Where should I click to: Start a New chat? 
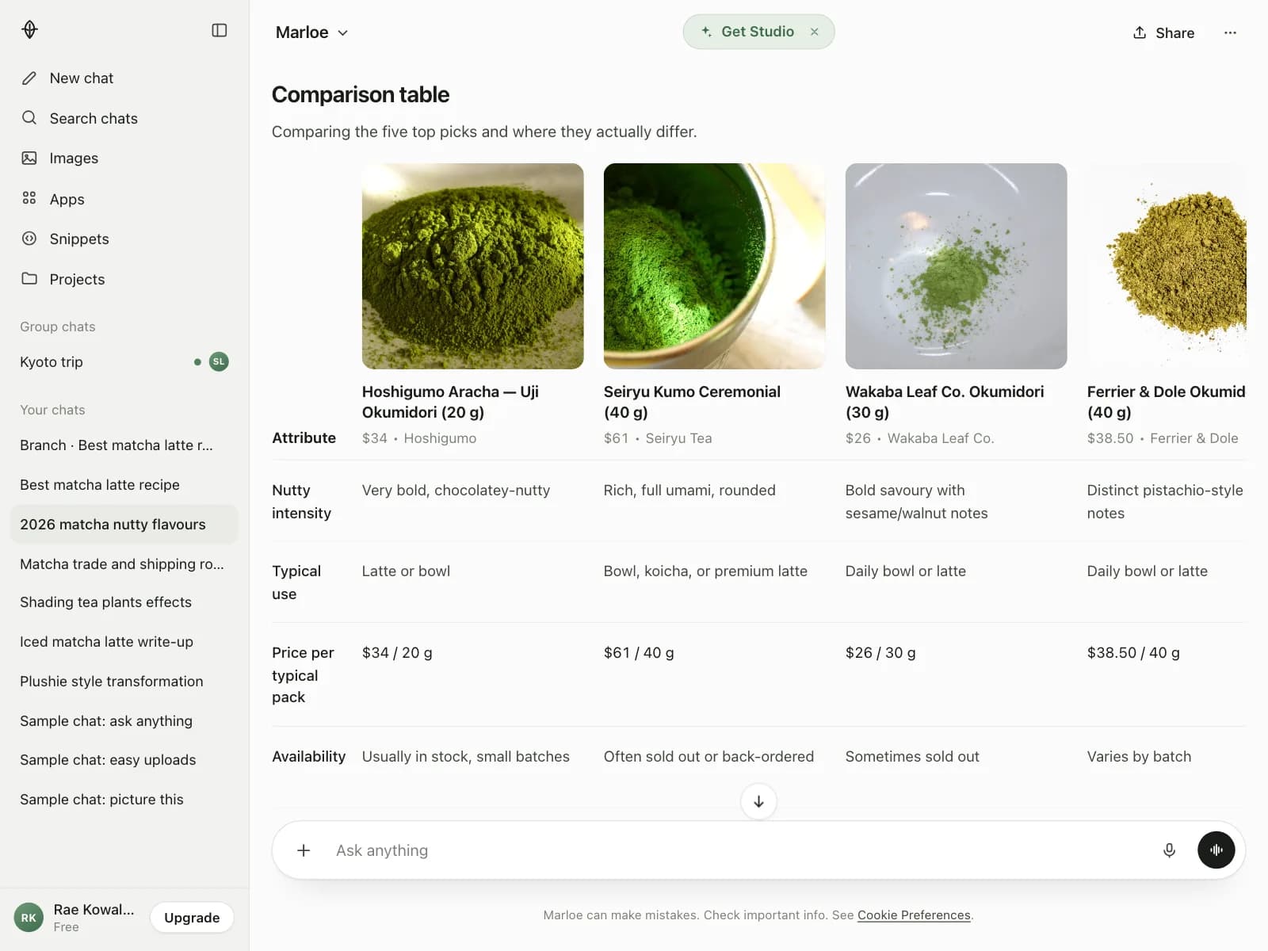(x=124, y=78)
